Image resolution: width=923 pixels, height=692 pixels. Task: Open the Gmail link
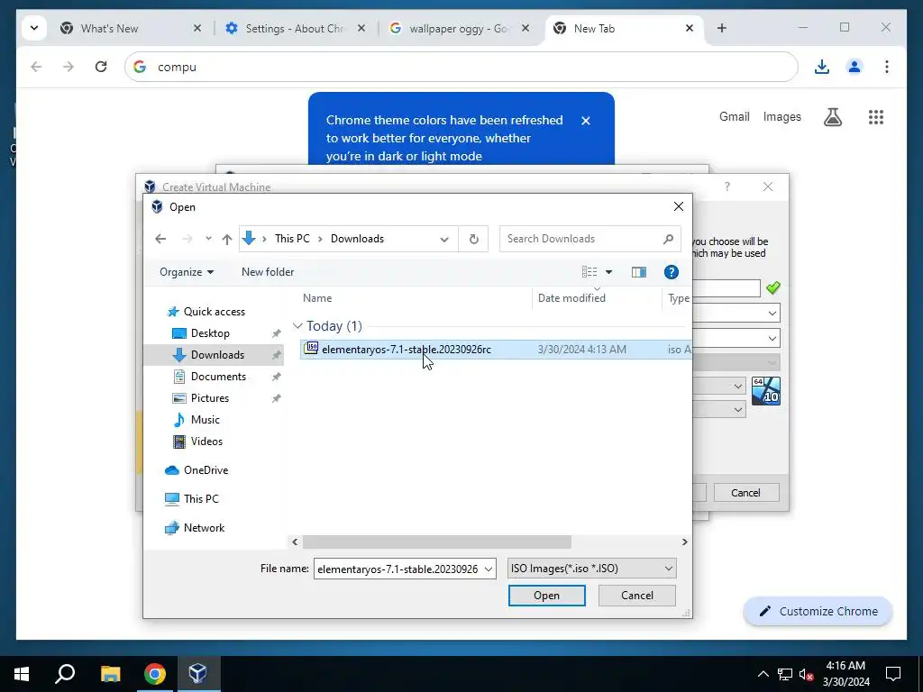[734, 116]
